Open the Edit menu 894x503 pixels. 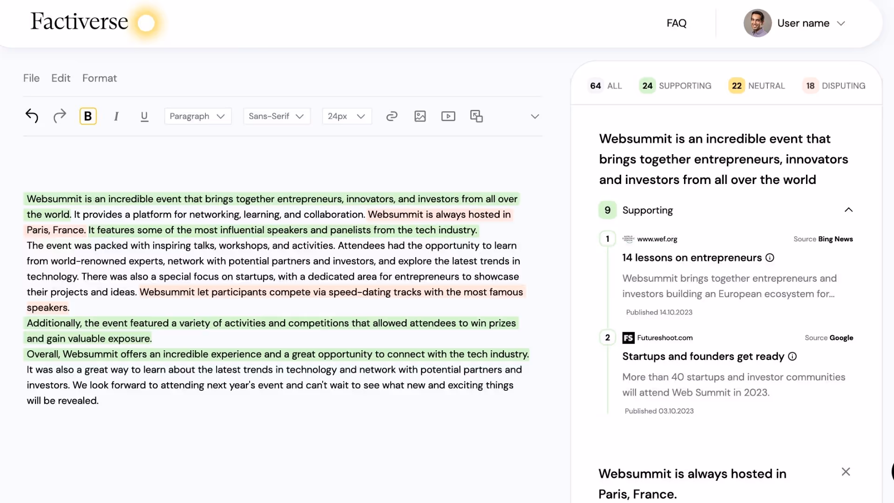(61, 78)
